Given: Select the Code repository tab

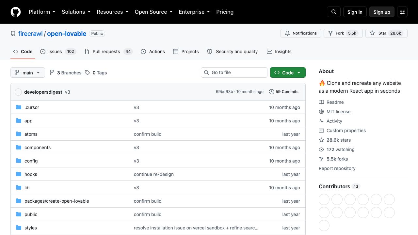Looking at the screenshot, I should tap(23, 52).
